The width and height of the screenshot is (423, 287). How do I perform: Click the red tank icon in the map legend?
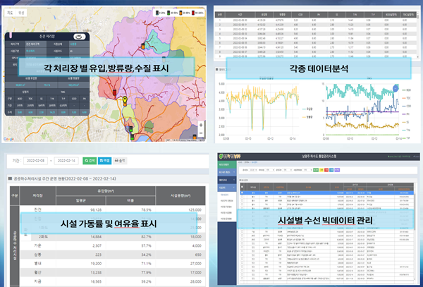coord(193,13)
